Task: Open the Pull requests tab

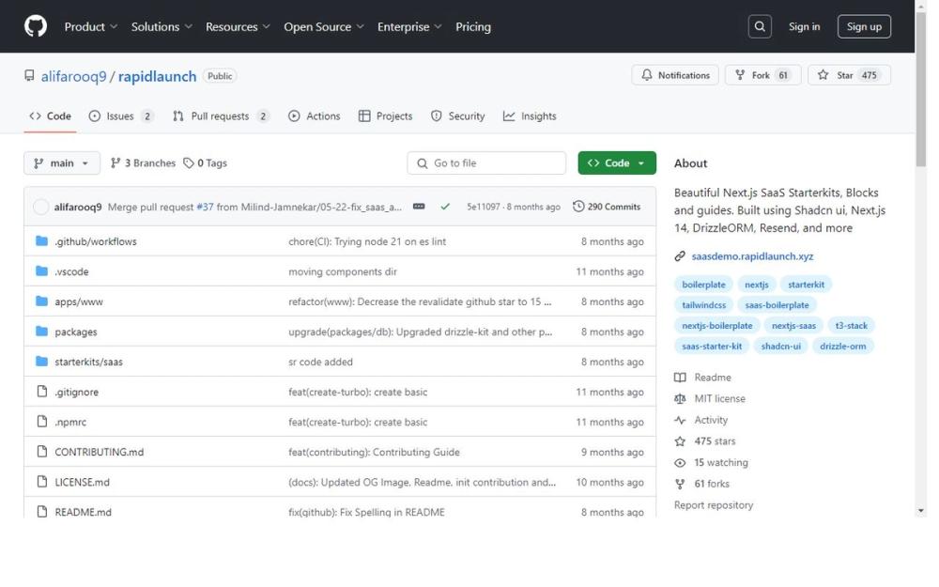Action: 221,116
